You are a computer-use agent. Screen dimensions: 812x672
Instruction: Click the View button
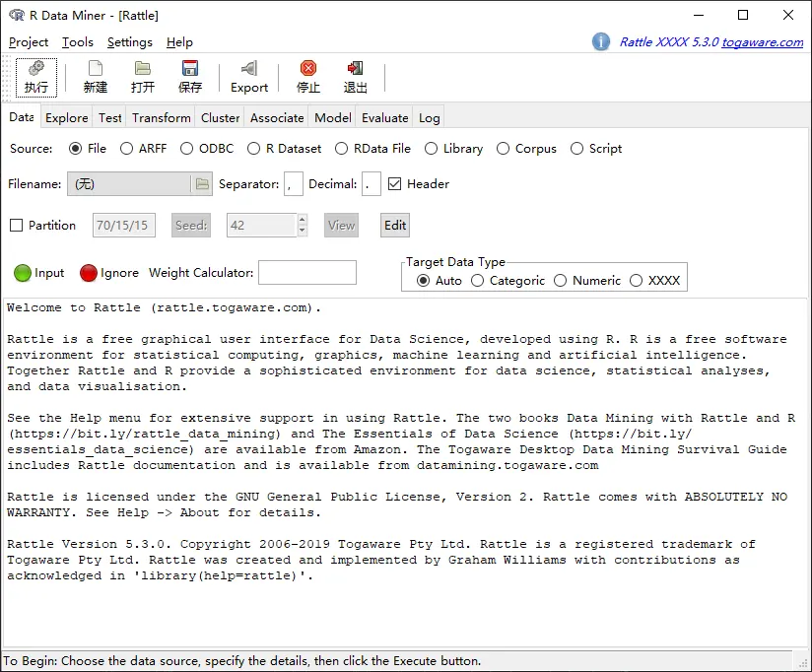[341, 226]
